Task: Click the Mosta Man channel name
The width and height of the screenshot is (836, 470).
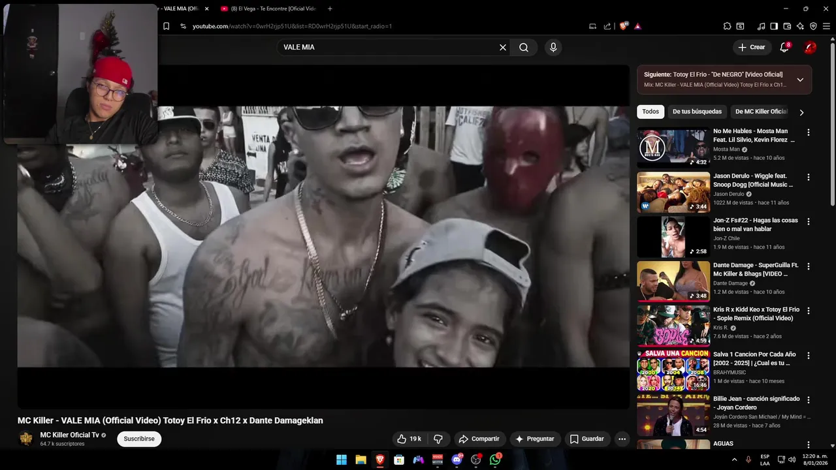Action: pos(726,149)
